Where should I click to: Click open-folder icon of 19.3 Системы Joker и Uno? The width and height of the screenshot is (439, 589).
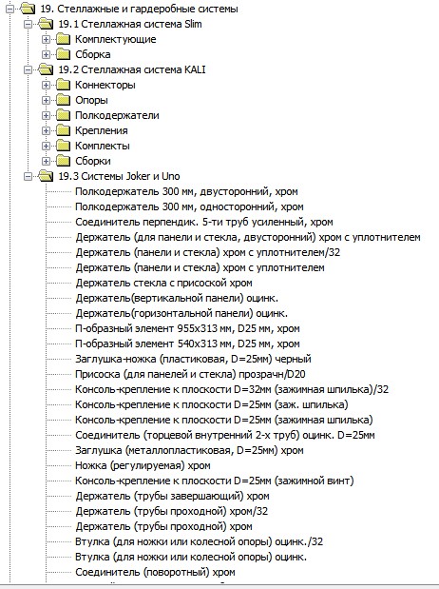[46, 176]
